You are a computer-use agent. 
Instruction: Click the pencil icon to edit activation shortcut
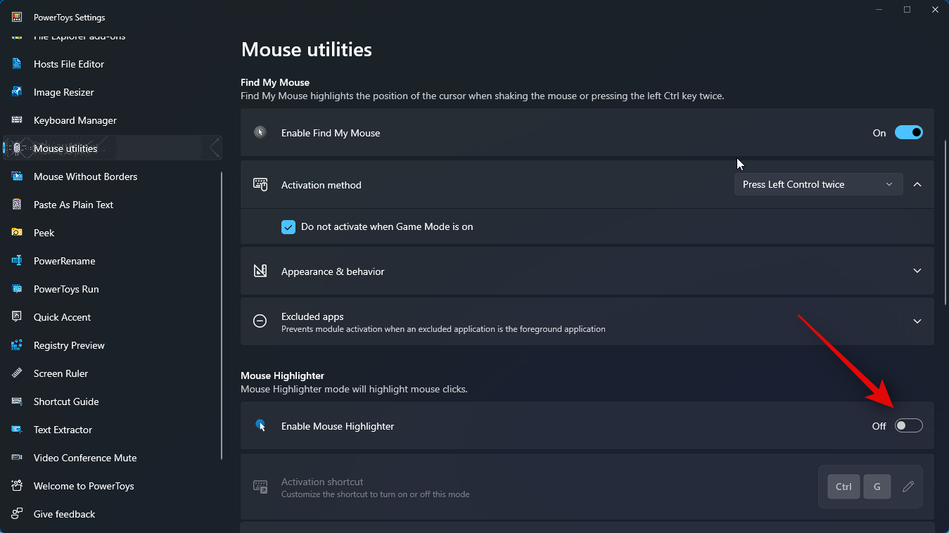[908, 487]
